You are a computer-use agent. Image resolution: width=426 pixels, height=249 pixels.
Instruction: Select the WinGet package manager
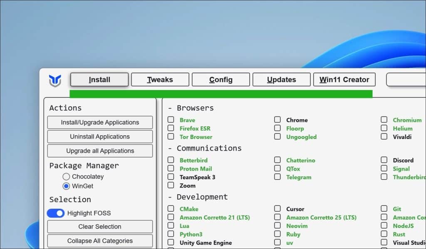coord(66,186)
